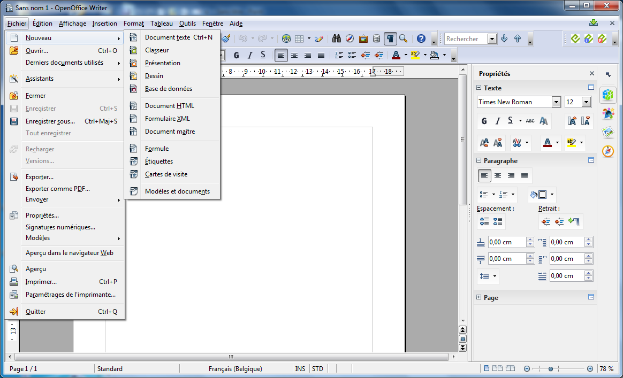Click the INS insert mode status field

pos(300,369)
